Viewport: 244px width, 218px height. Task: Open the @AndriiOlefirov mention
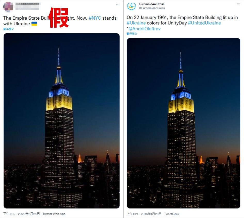pos(144,29)
